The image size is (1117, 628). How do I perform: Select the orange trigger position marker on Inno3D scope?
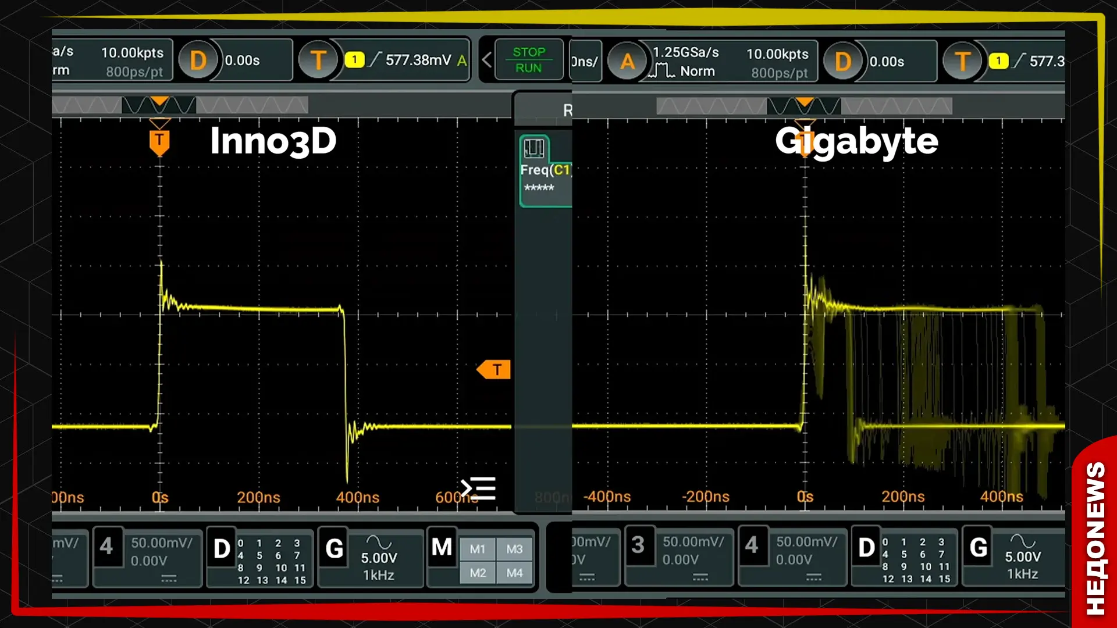pyautogui.click(x=159, y=142)
